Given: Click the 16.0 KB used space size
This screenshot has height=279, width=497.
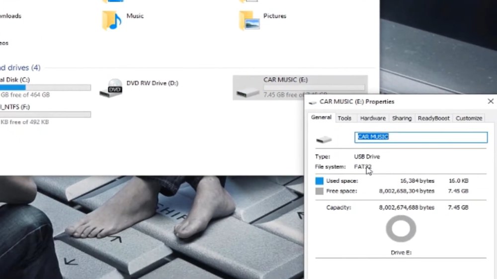Looking at the screenshot, I should 458,181.
